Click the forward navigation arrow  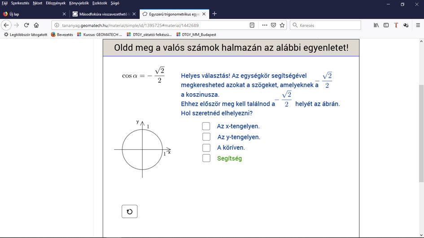(x=16, y=25)
